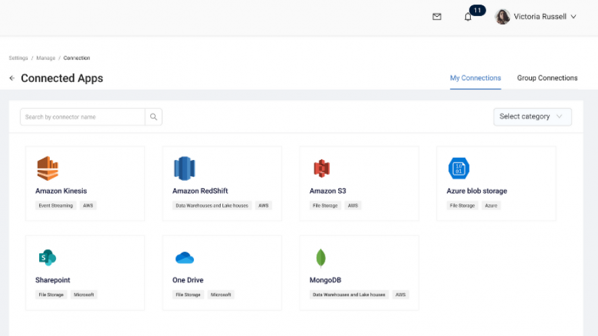The image size is (598, 336).
Task: Go back using the left arrow
Action: [x=12, y=79]
